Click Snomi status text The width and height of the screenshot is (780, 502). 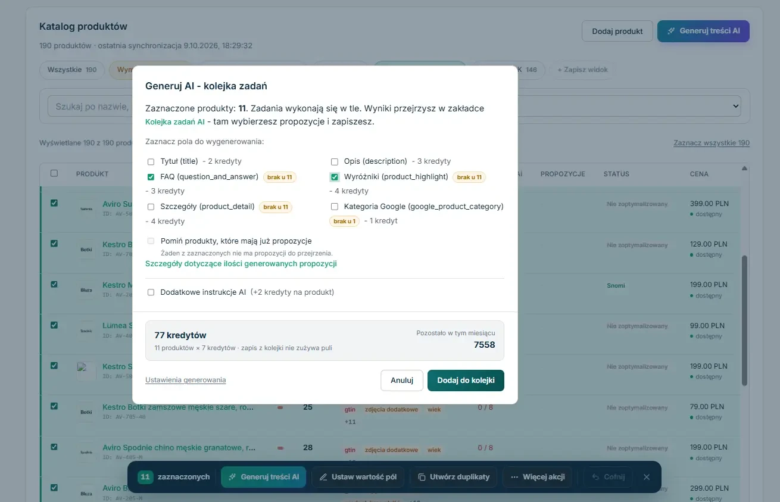pos(616,285)
